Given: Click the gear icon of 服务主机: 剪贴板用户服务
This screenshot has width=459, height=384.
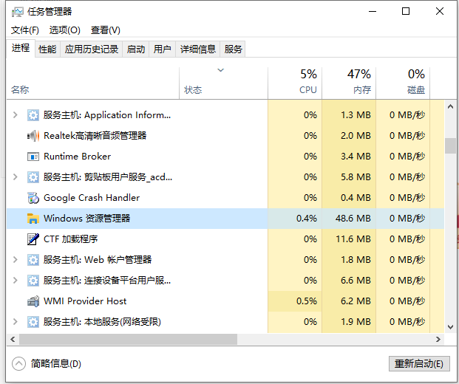Looking at the screenshot, I should pyautogui.click(x=33, y=177).
